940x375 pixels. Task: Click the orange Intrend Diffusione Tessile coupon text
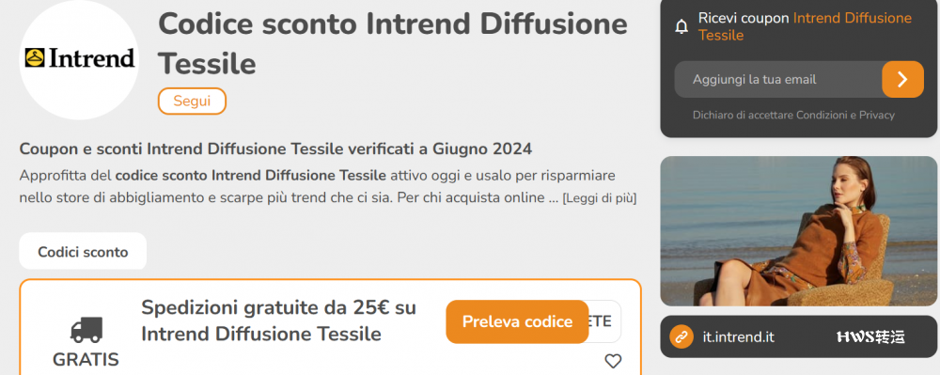point(806,27)
